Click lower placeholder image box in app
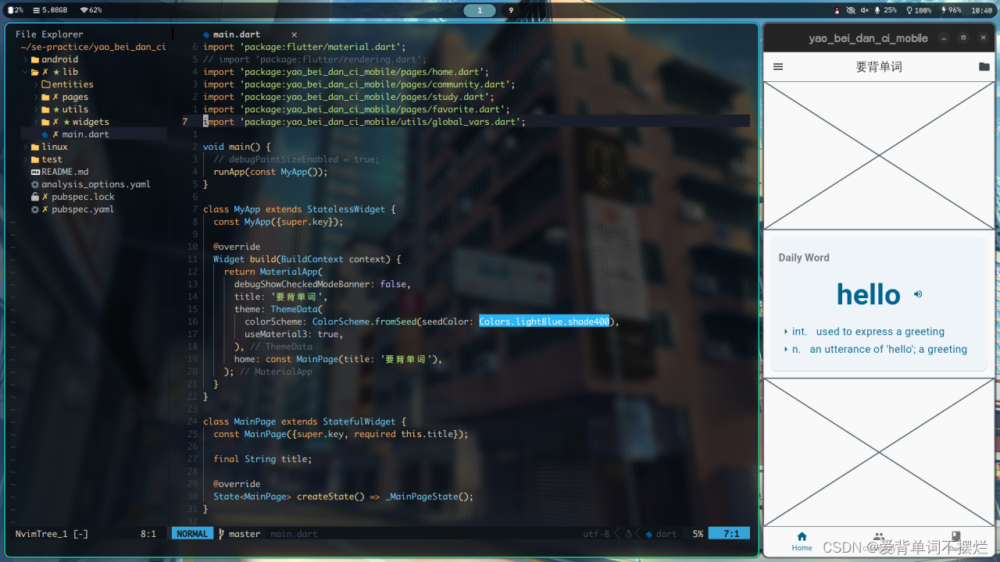 (879, 452)
